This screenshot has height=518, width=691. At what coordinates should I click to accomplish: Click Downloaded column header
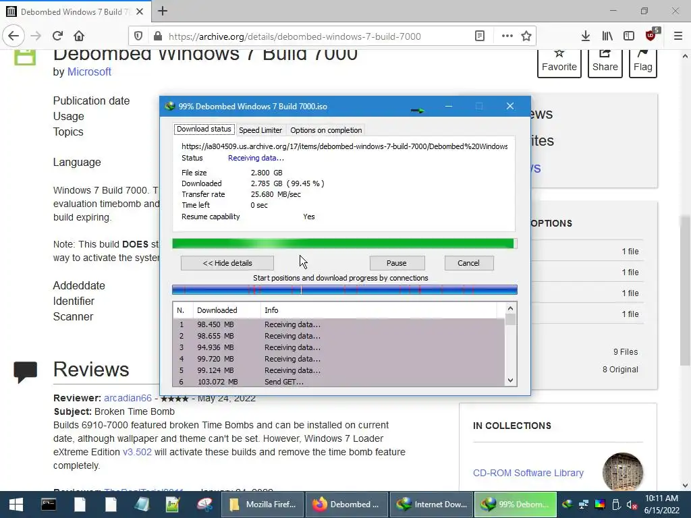pyautogui.click(x=227, y=310)
